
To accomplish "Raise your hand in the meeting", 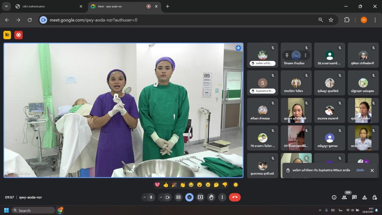I will (211, 197).
